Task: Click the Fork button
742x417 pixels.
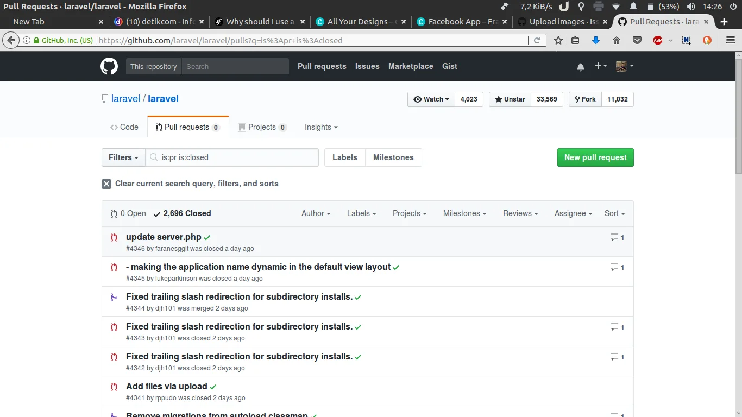Action: point(585,99)
